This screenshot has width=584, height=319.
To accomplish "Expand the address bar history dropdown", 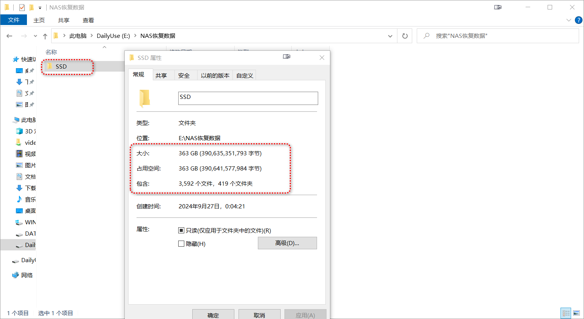I will click(390, 36).
